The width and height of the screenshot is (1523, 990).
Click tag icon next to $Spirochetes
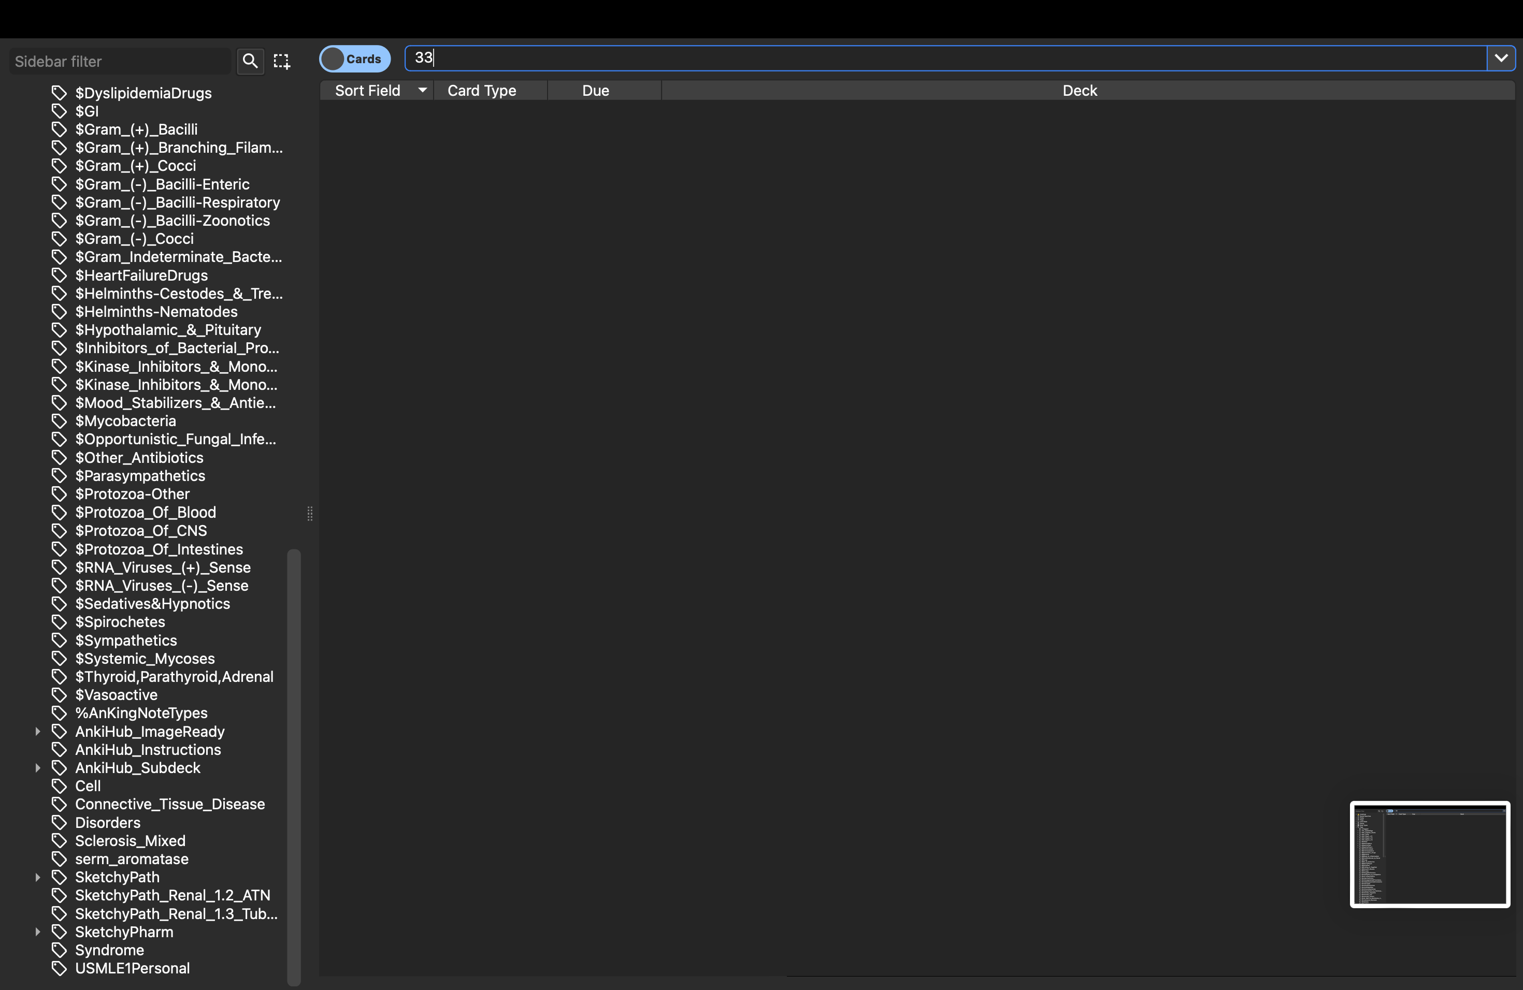pyautogui.click(x=59, y=622)
